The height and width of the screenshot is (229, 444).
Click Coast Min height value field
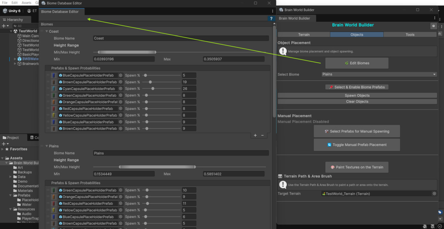pos(124,59)
